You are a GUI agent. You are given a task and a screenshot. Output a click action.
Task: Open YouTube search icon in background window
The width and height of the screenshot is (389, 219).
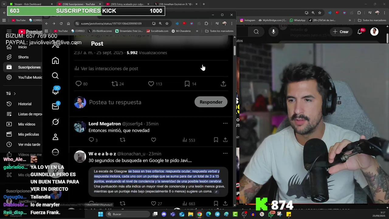pos(256,32)
